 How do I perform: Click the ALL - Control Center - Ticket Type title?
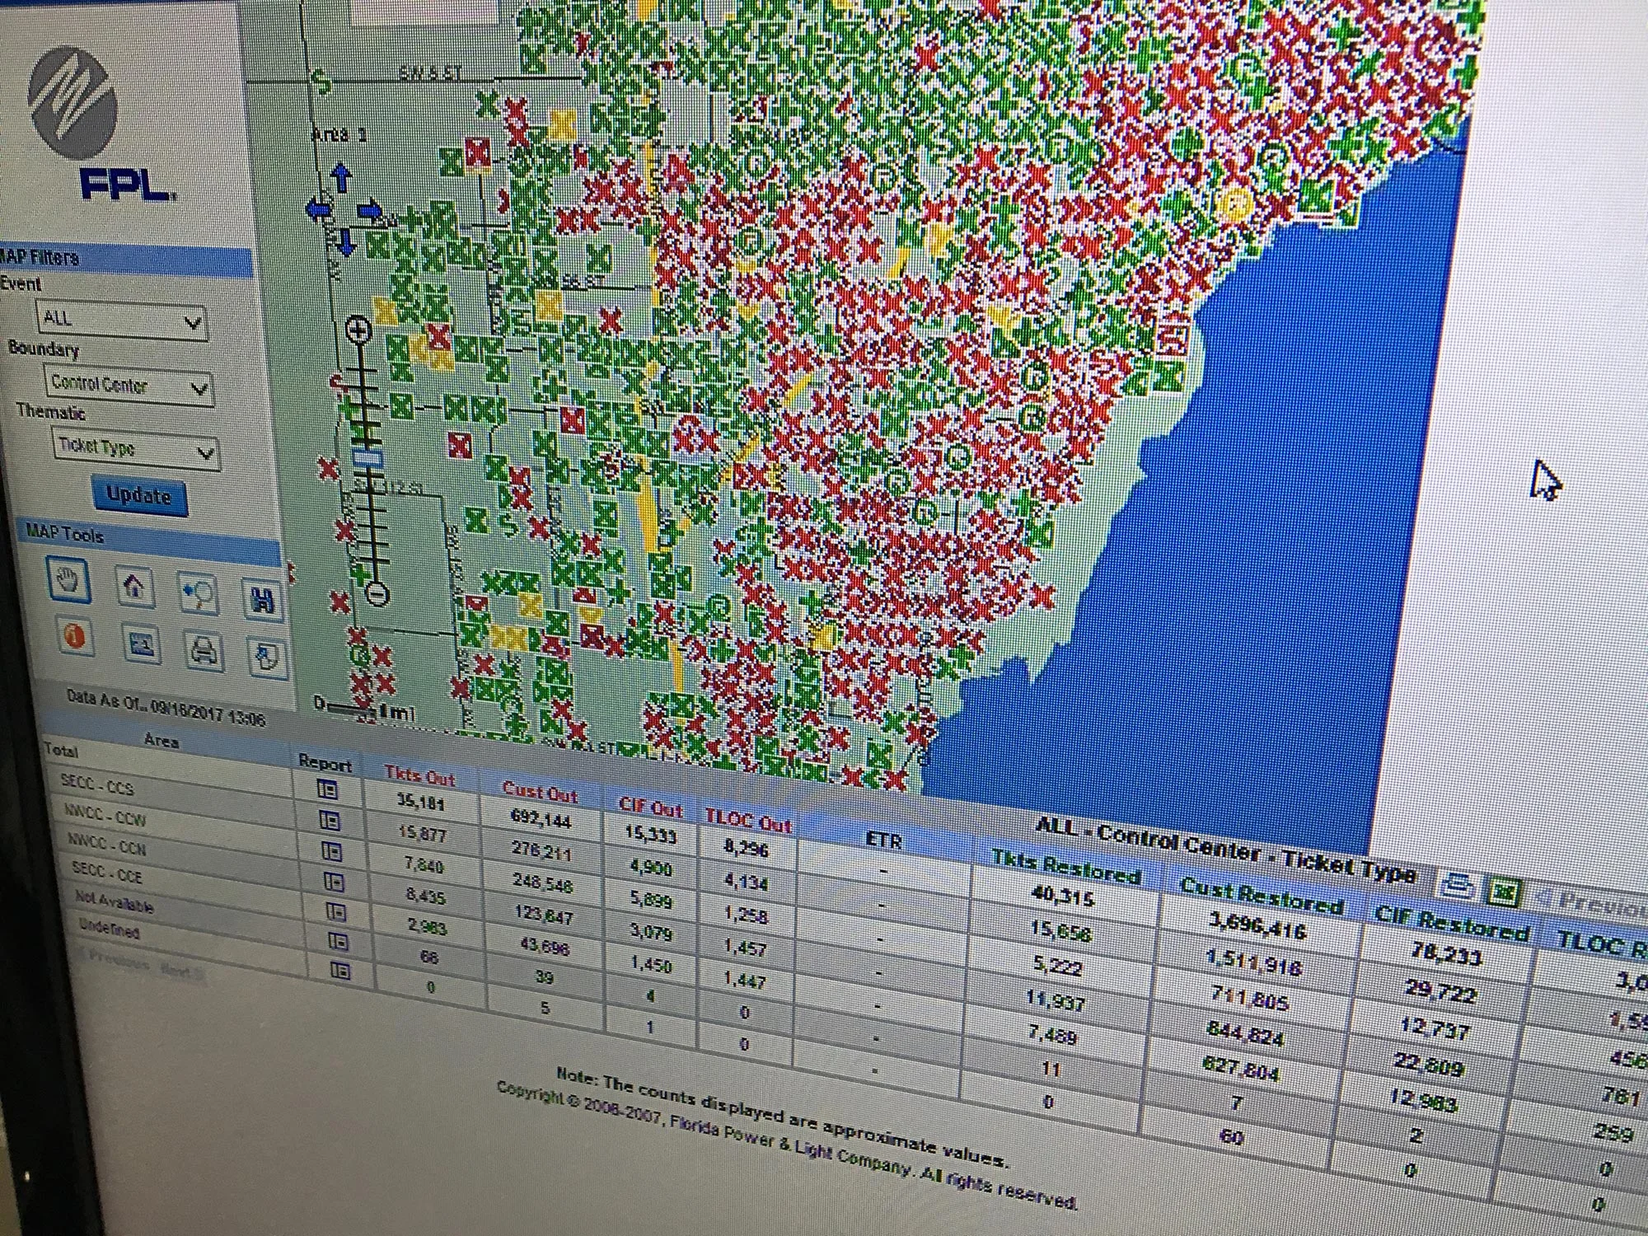(1225, 849)
